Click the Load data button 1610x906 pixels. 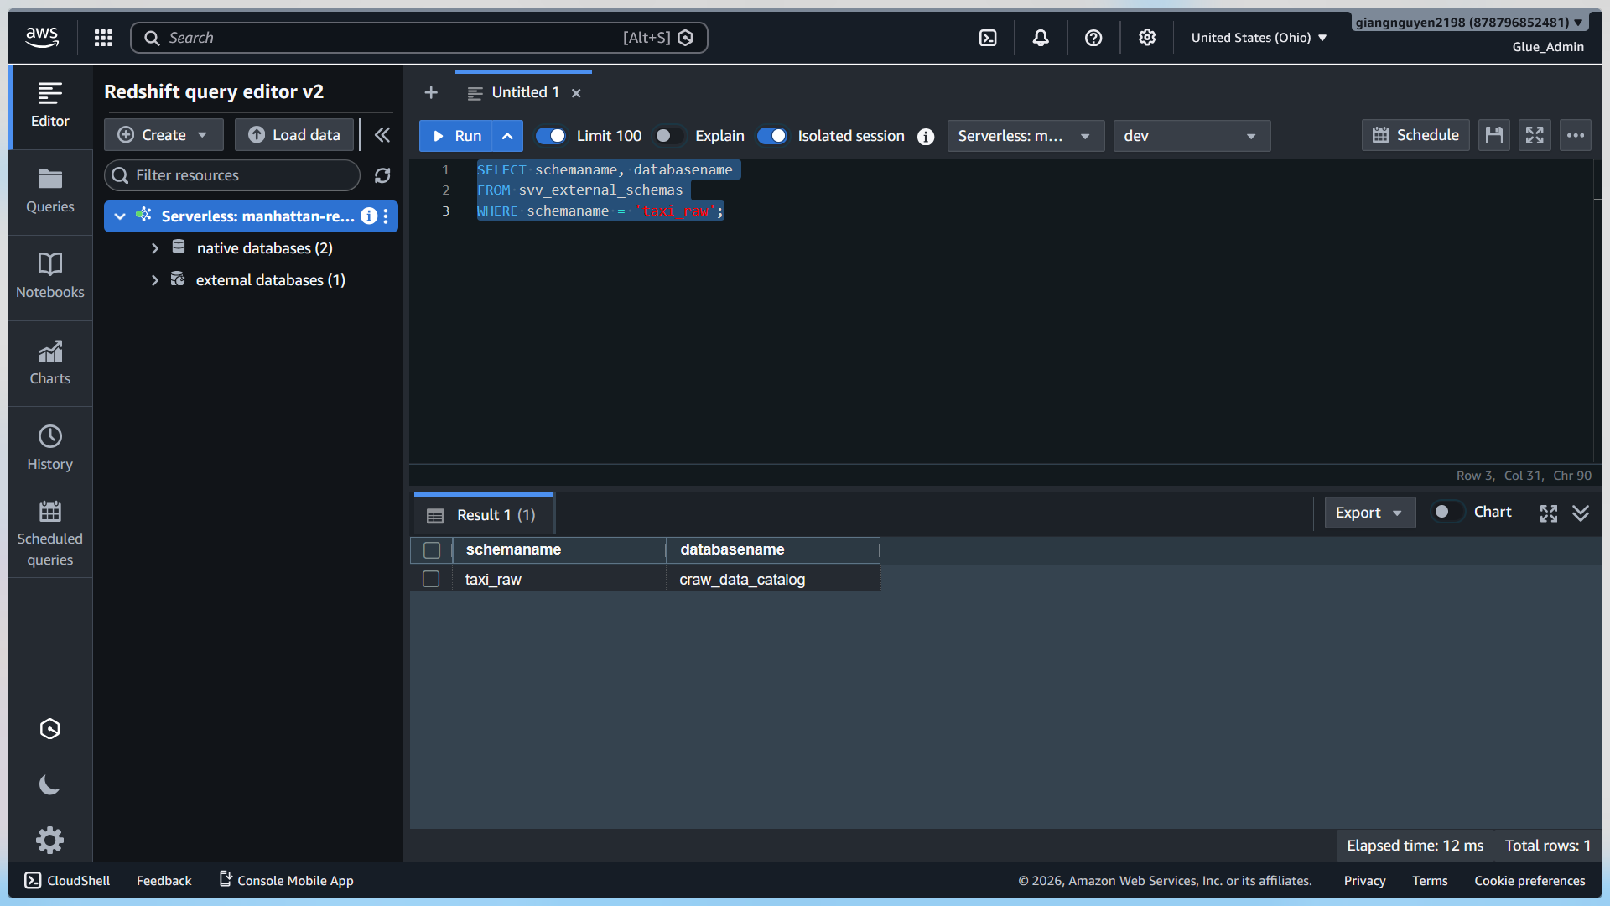[x=295, y=135]
